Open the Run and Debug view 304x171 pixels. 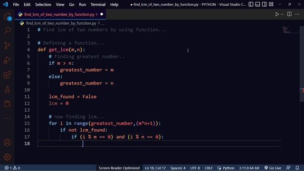point(8,60)
